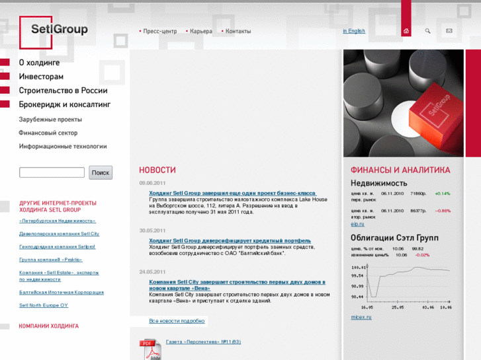The width and height of the screenshot is (481, 360).
Task: Open Строительство в России section
Action: (64, 90)
